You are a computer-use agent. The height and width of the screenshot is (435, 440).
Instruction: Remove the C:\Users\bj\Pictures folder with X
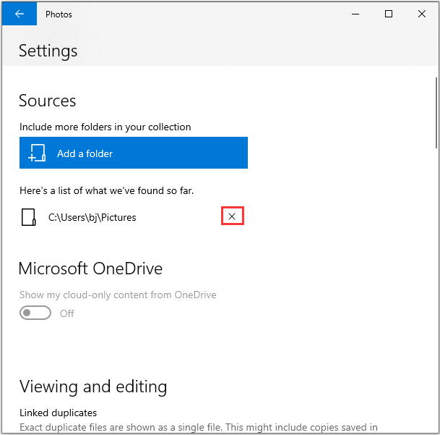[x=232, y=216]
